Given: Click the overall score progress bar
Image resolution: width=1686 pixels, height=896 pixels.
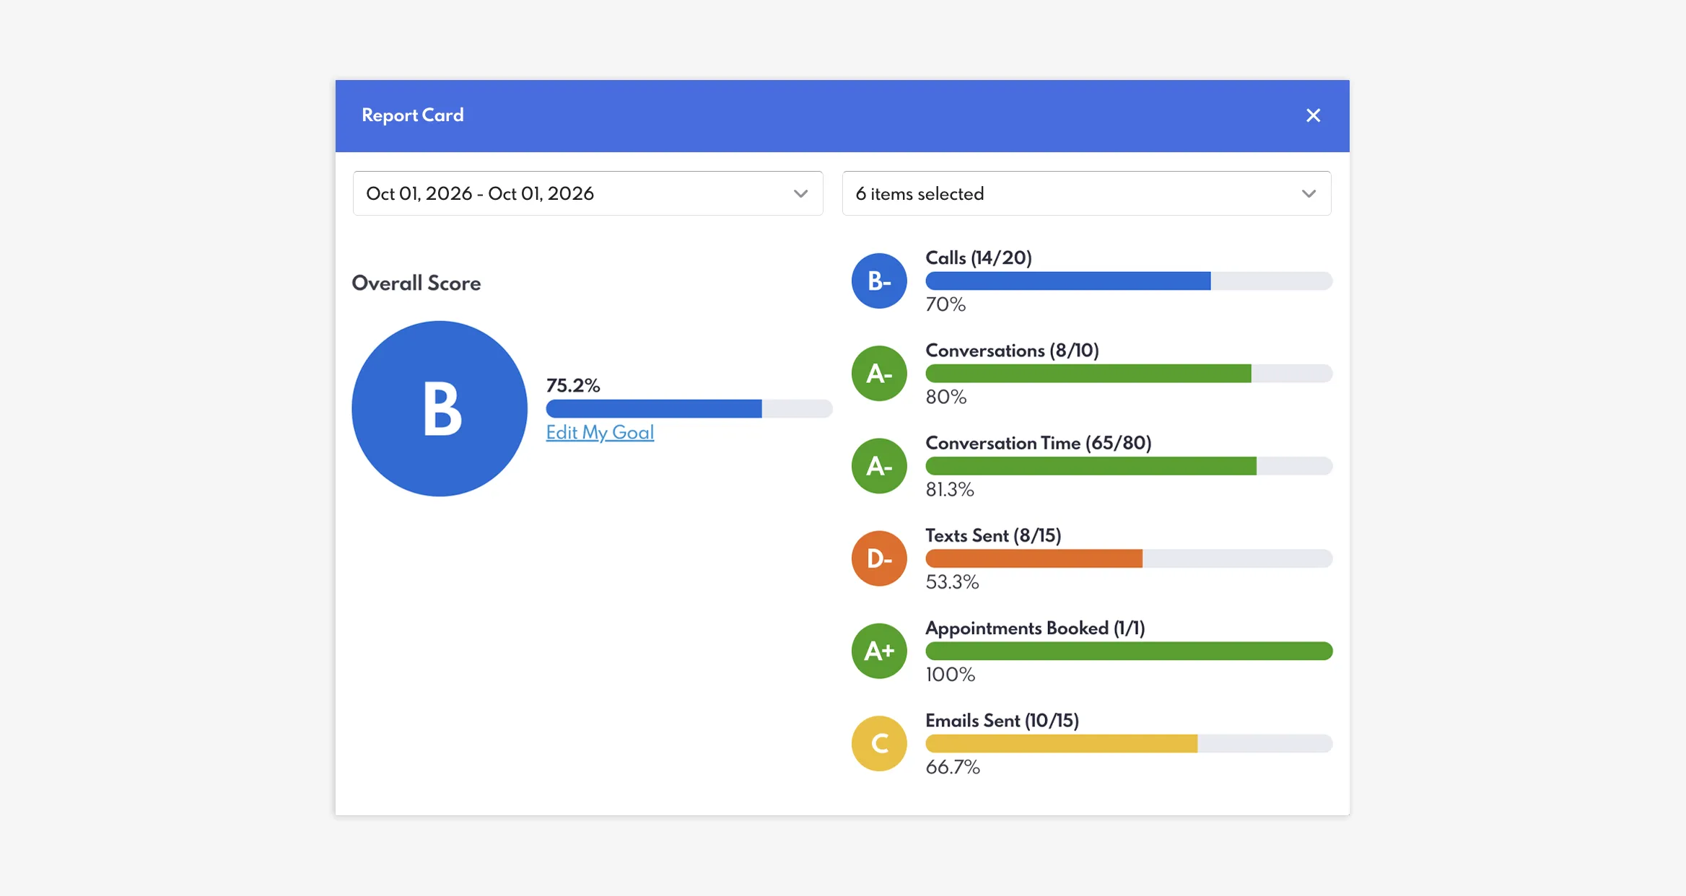Looking at the screenshot, I should tap(689, 408).
